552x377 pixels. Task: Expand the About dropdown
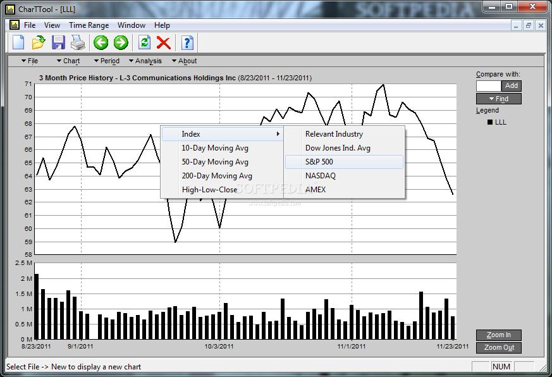pos(184,61)
